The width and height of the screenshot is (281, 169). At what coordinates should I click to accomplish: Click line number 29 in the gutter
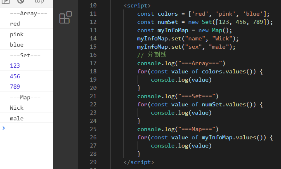tap(93, 162)
